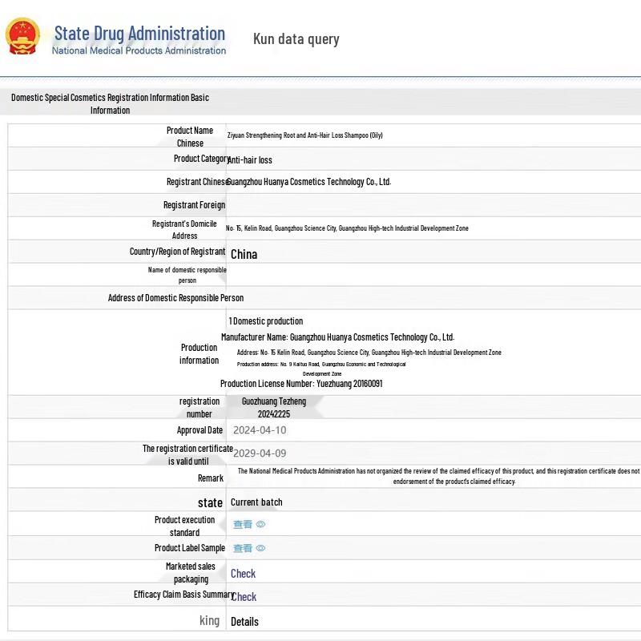This screenshot has height=641, width=641.
Task: Click the Kun data query heading
Action: [x=296, y=39]
